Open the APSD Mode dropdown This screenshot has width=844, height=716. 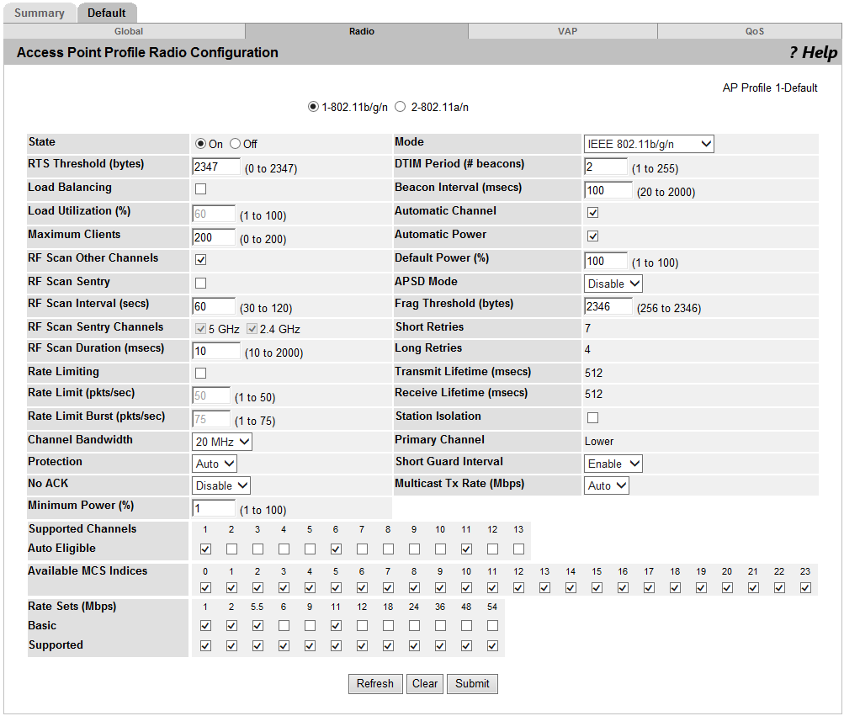[x=612, y=284]
